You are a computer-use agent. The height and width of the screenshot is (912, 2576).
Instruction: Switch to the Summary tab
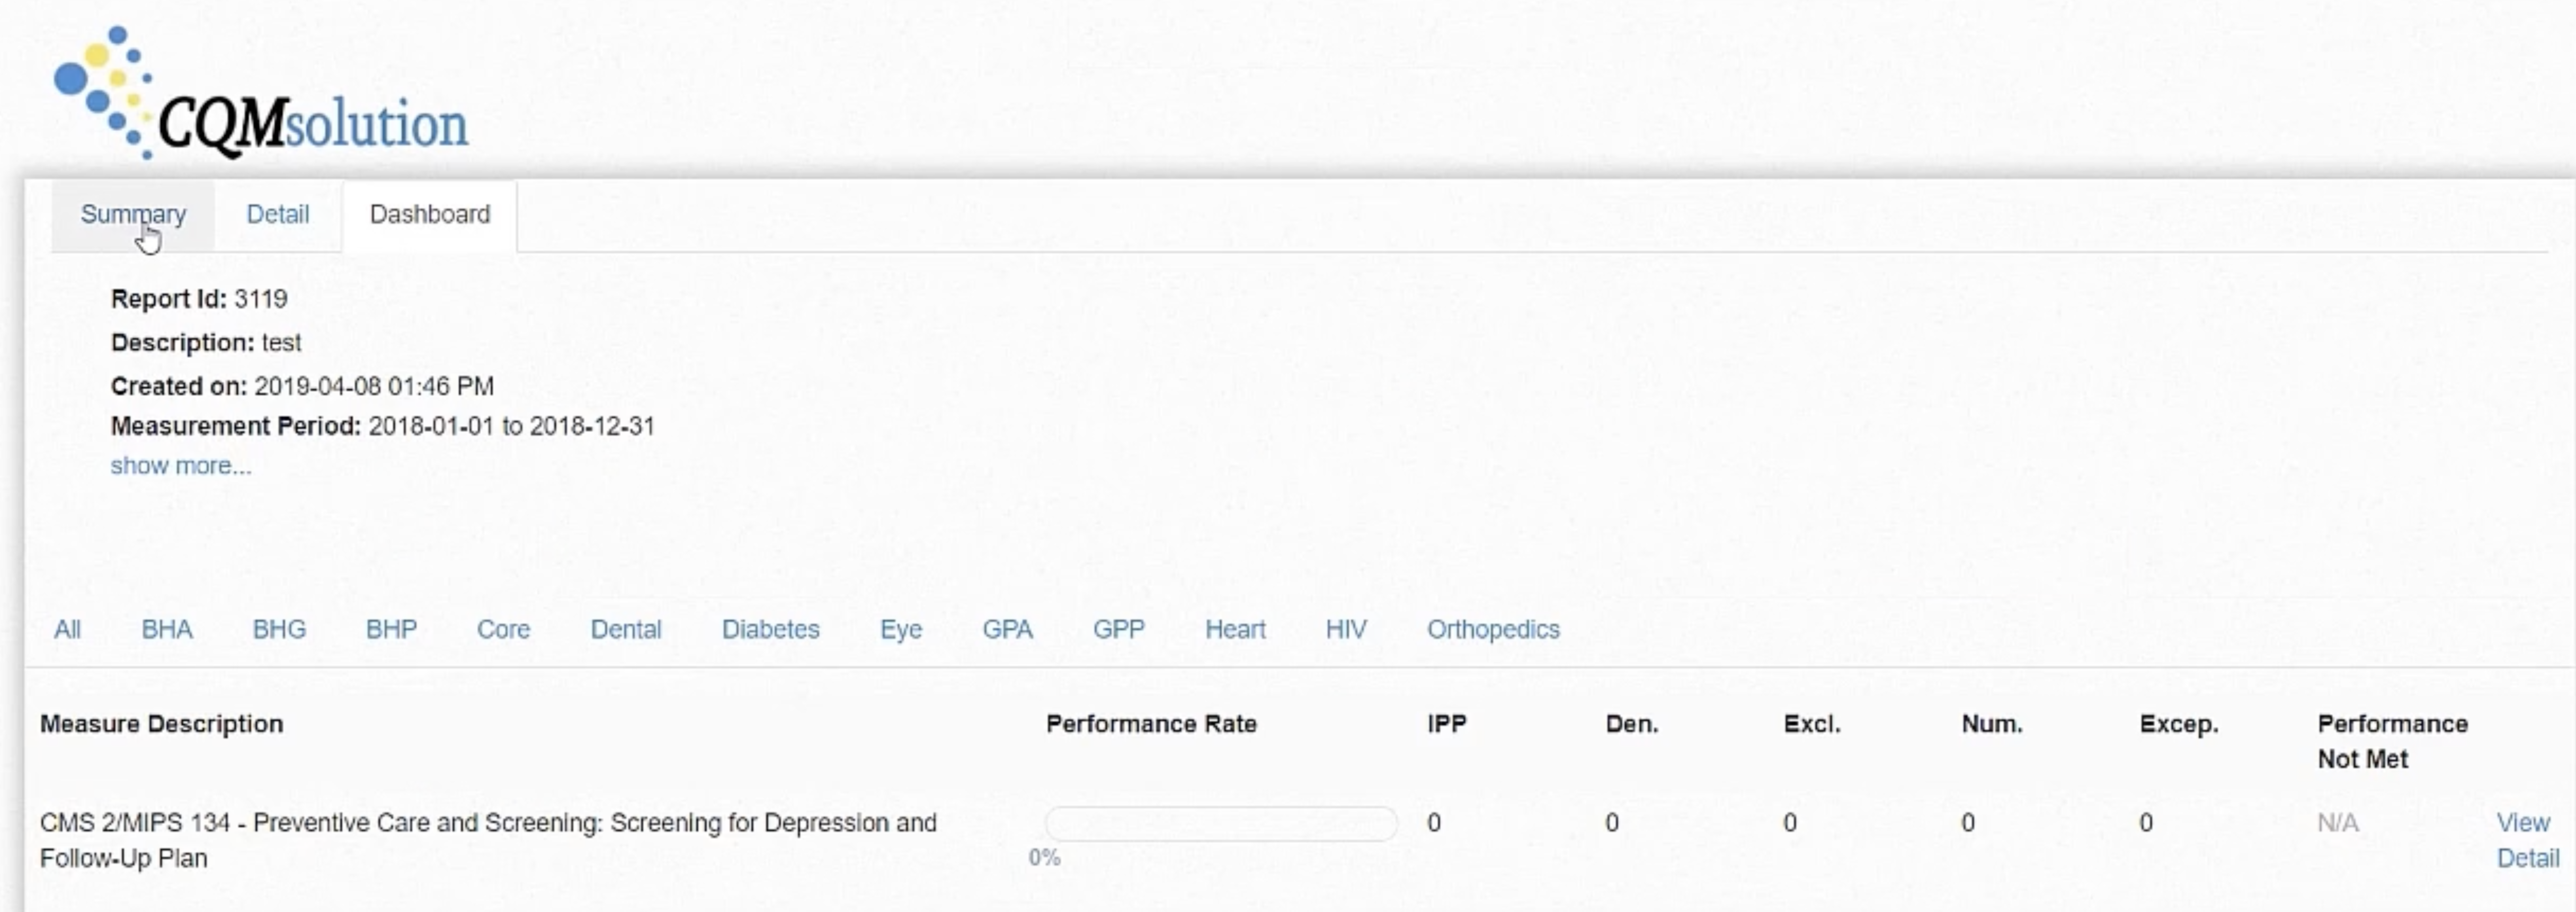[x=133, y=214]
